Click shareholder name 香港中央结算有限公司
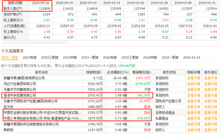Viewport: 221px width, 134px height. coord(20,95)
